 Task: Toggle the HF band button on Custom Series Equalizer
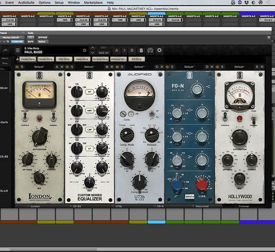tap(89, 92)
